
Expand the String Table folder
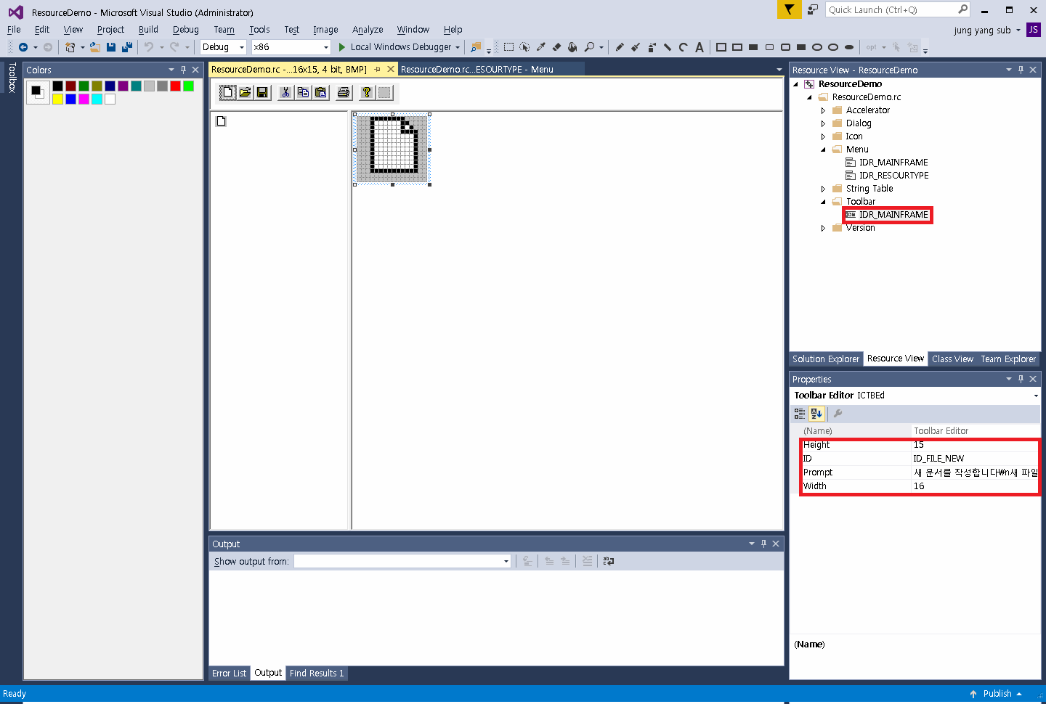click(x=823, y=189)
